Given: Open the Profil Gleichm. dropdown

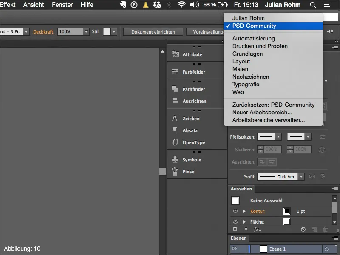Looking at the screenshot, I should (301, 177).
